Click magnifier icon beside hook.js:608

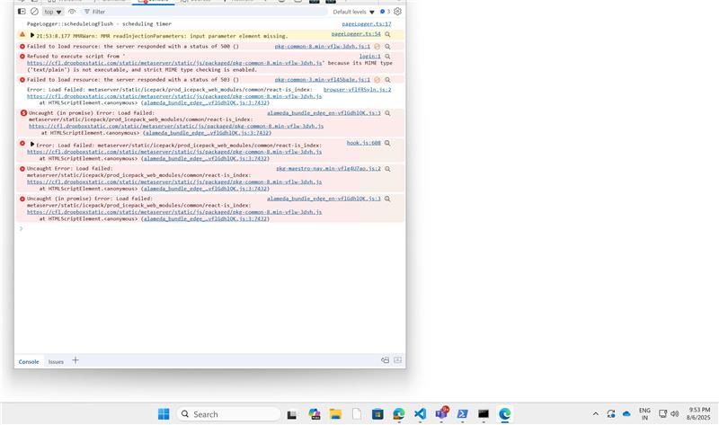pyautogui.click(x=388, y=143)
